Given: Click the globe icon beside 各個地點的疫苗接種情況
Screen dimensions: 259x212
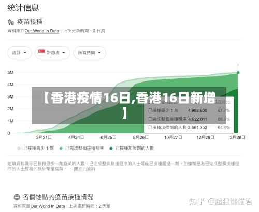Looking at the screenshot, I should pyautogui.click(x=17, y=197).
